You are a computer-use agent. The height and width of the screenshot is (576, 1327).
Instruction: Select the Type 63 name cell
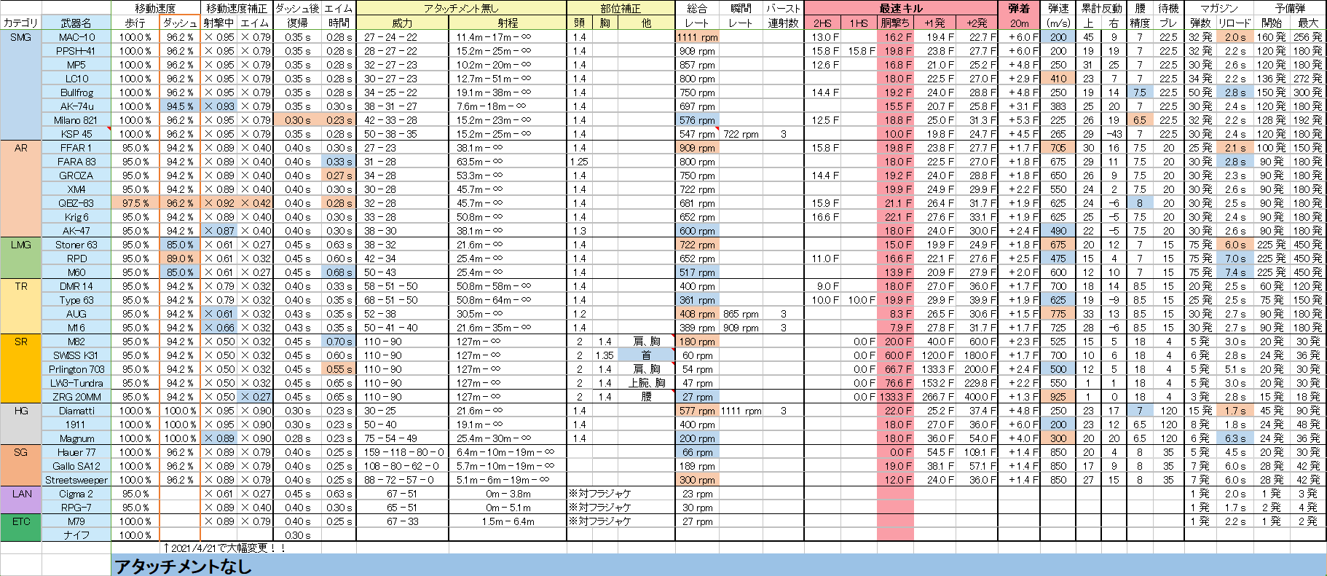click(x=76, y=300)
